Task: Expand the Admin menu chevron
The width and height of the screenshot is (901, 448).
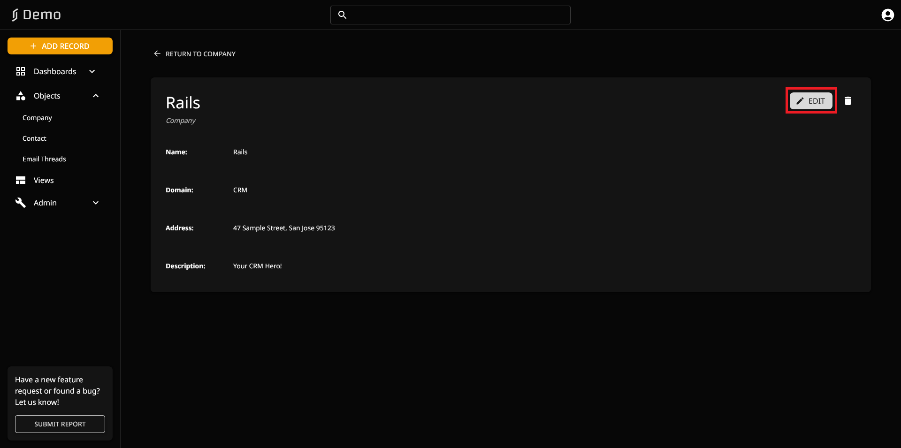Action: [x=96, y=203]
